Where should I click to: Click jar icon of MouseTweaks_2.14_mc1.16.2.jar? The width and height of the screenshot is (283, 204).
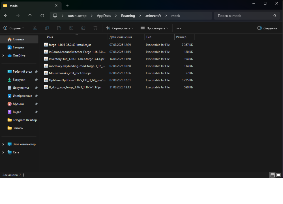tap(46, 73)
